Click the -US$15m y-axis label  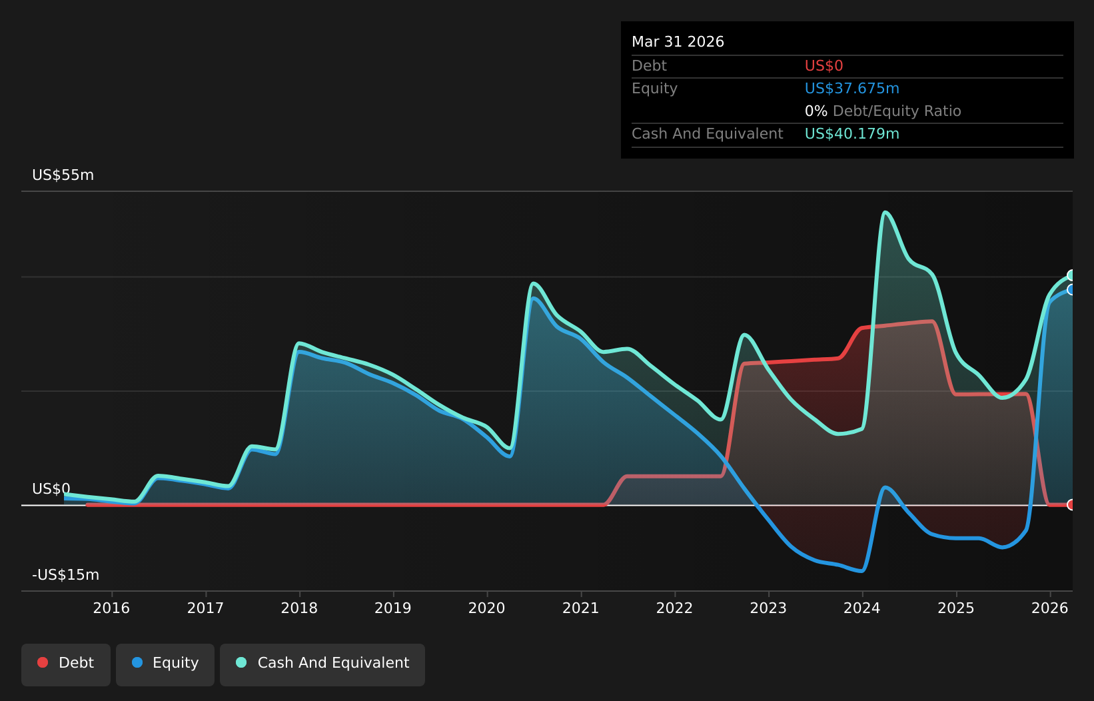pos(66,575)
